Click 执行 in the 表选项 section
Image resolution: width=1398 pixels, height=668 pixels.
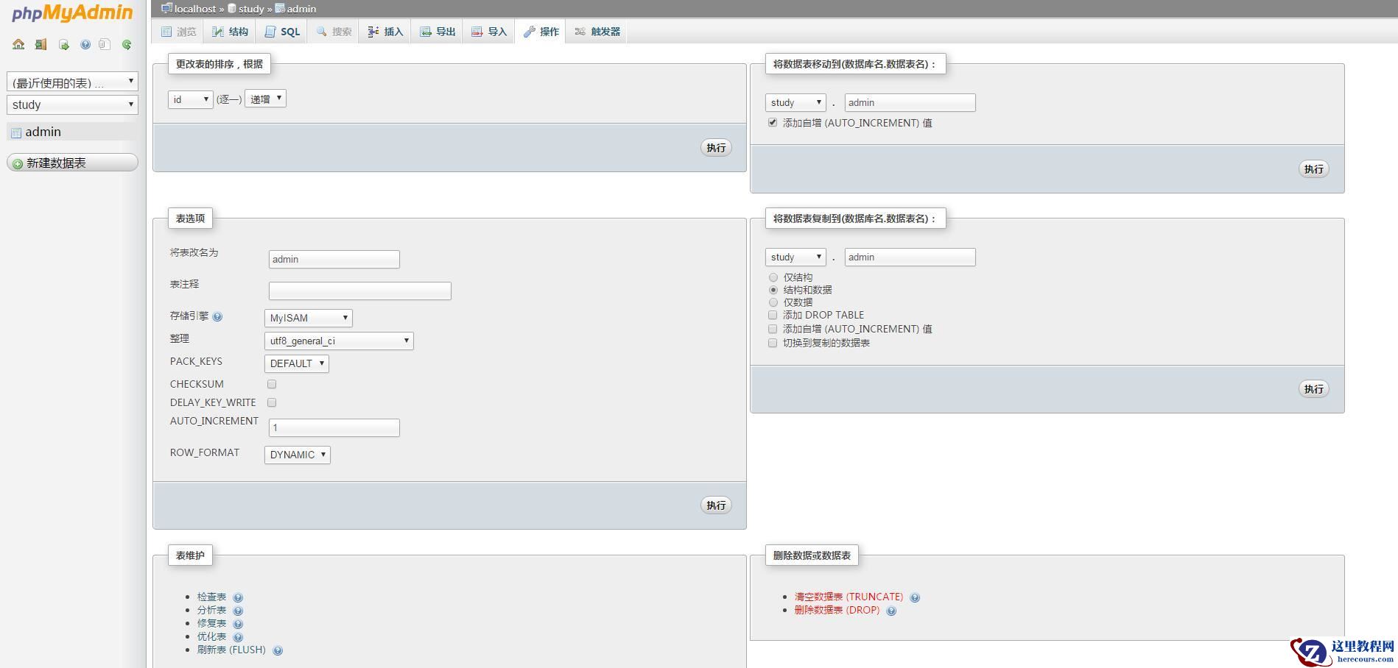(x=716, y=505)
